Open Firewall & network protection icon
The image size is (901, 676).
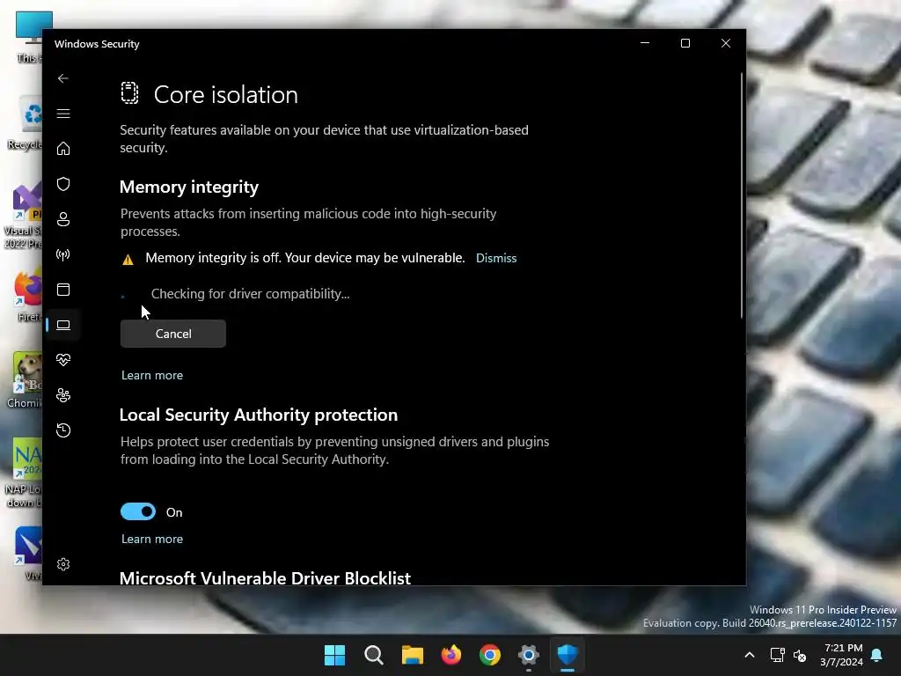click(x=63, y=254)
